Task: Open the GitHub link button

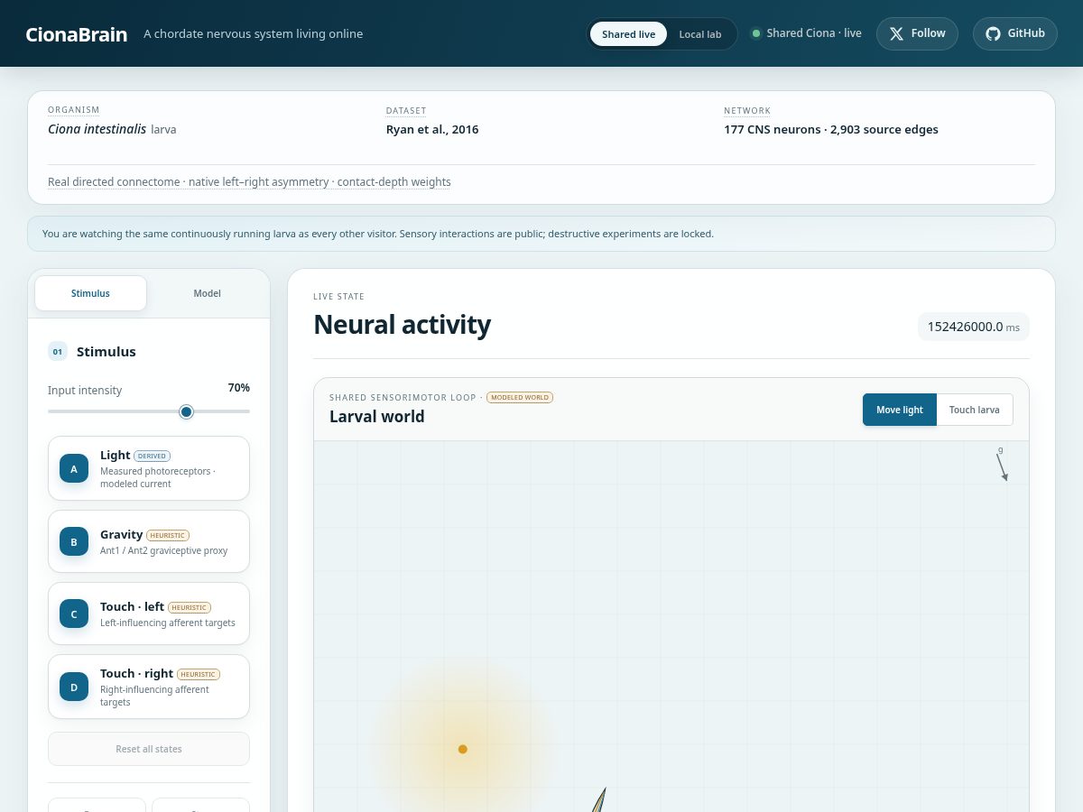Action: click(x=1015, y=33)
